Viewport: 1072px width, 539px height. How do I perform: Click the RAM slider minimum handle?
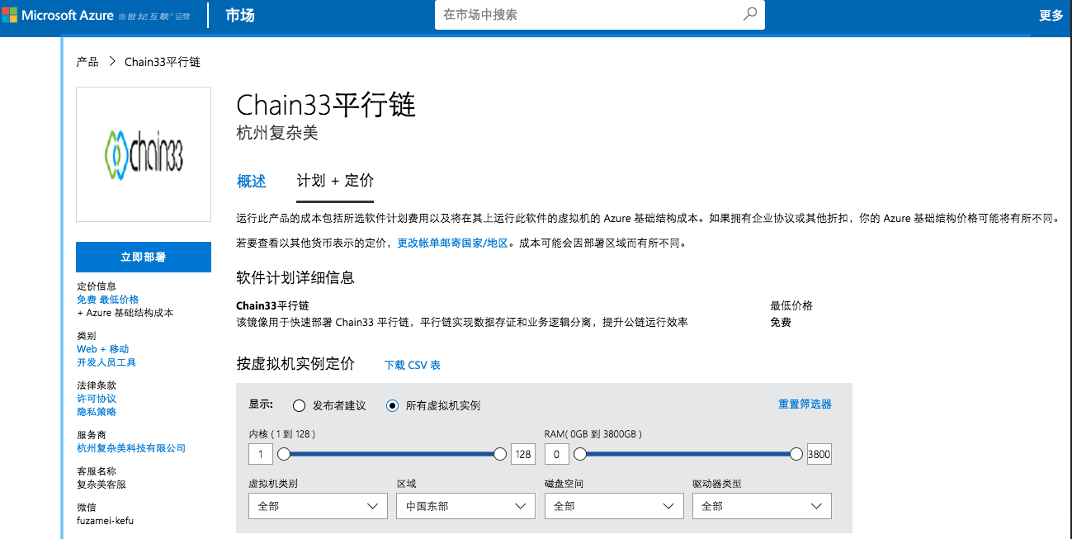pyautogui.click(x=580, y=454)
